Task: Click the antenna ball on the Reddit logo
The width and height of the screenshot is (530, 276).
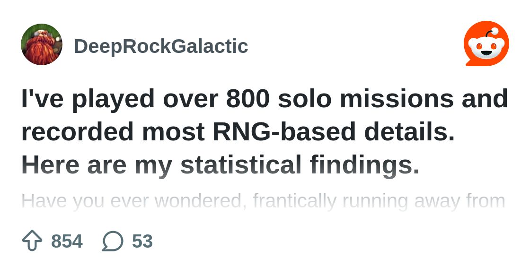Action: [495, 32]
